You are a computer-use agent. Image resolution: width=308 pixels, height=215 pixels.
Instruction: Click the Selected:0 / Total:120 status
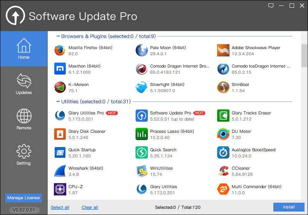(x=178, y=207)
